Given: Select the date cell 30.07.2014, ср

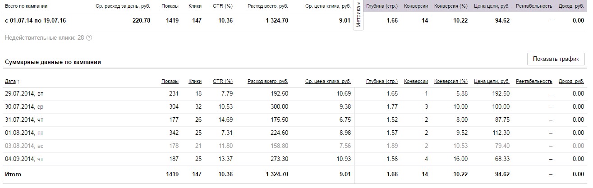Looking at the screenshot, I should pos(24,107).
